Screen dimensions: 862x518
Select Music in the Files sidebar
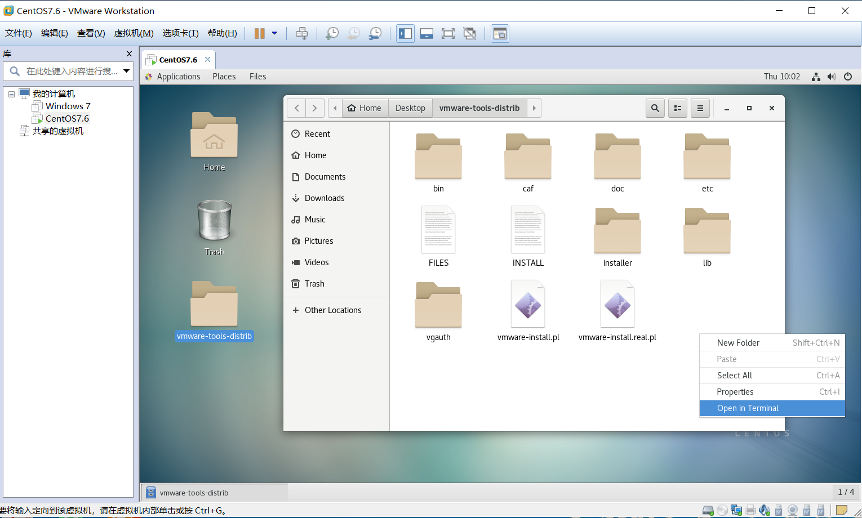tap(336, 220)
